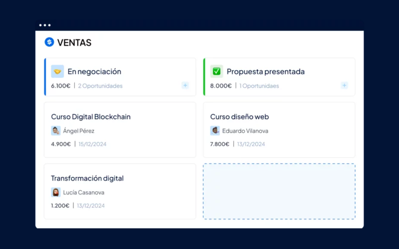The width and height of the screenshot is (399, 249).
Task: Select the En negociación column header
Action: pos(94,71)
